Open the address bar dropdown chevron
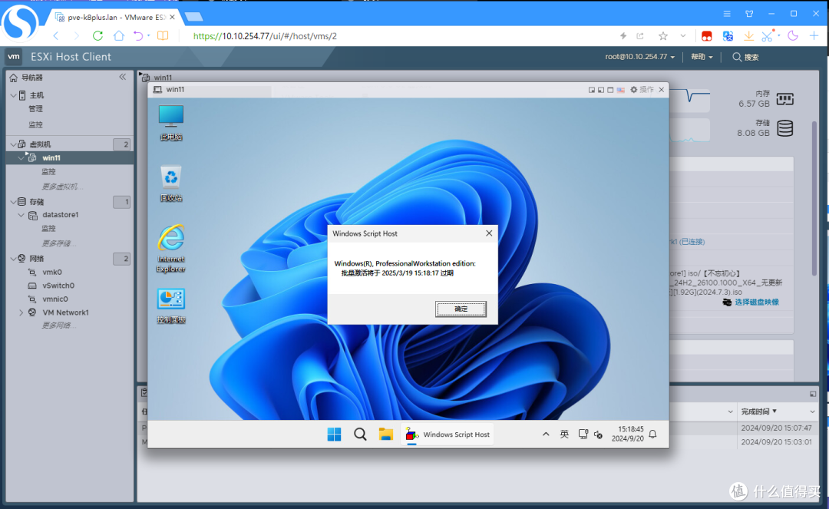829x509 pixels. tap(683, 36)
